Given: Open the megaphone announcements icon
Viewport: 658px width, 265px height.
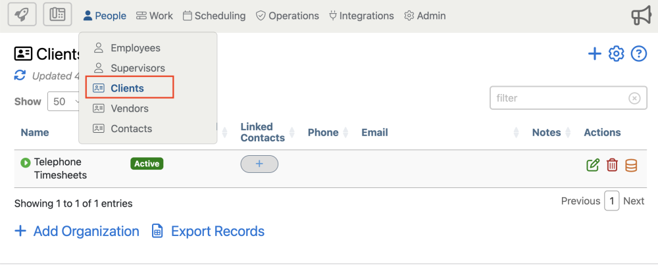Looking at the screenshot, I should coord(640,16).
